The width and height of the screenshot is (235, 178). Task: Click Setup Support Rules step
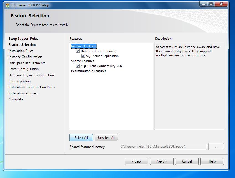click(x=23, y=39)
